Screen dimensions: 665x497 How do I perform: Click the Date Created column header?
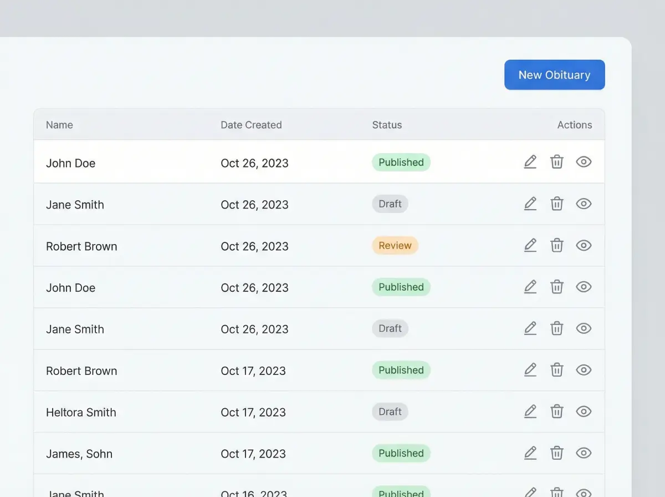(251, 125)
